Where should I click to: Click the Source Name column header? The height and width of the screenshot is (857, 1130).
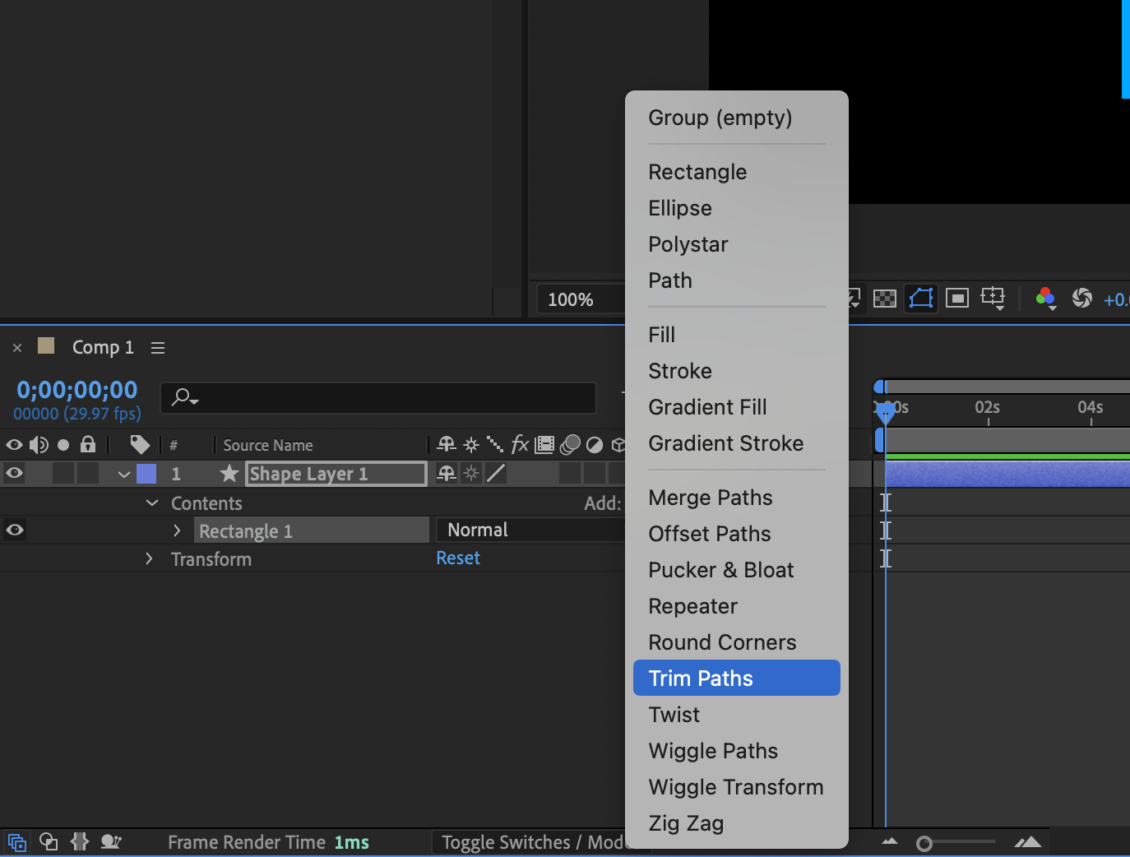tap(268, 445)
